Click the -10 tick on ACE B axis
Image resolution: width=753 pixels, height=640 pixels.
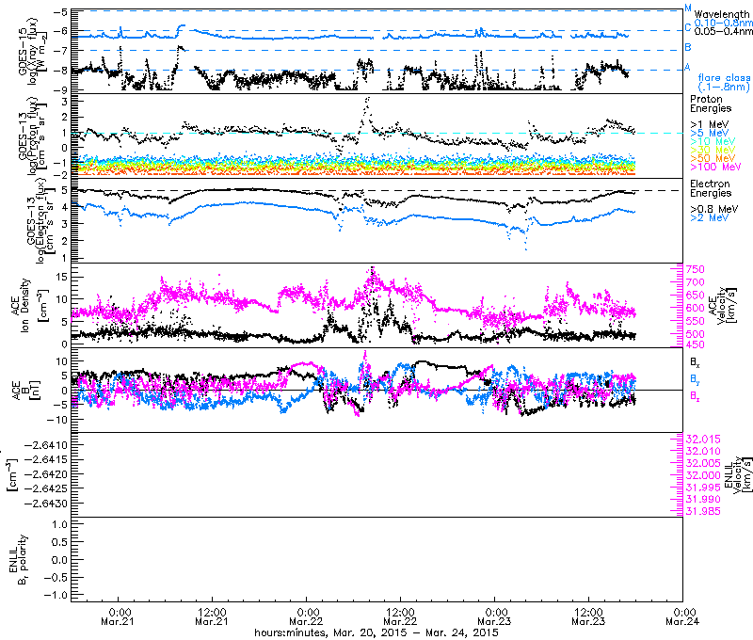click(x=58, y=420)
